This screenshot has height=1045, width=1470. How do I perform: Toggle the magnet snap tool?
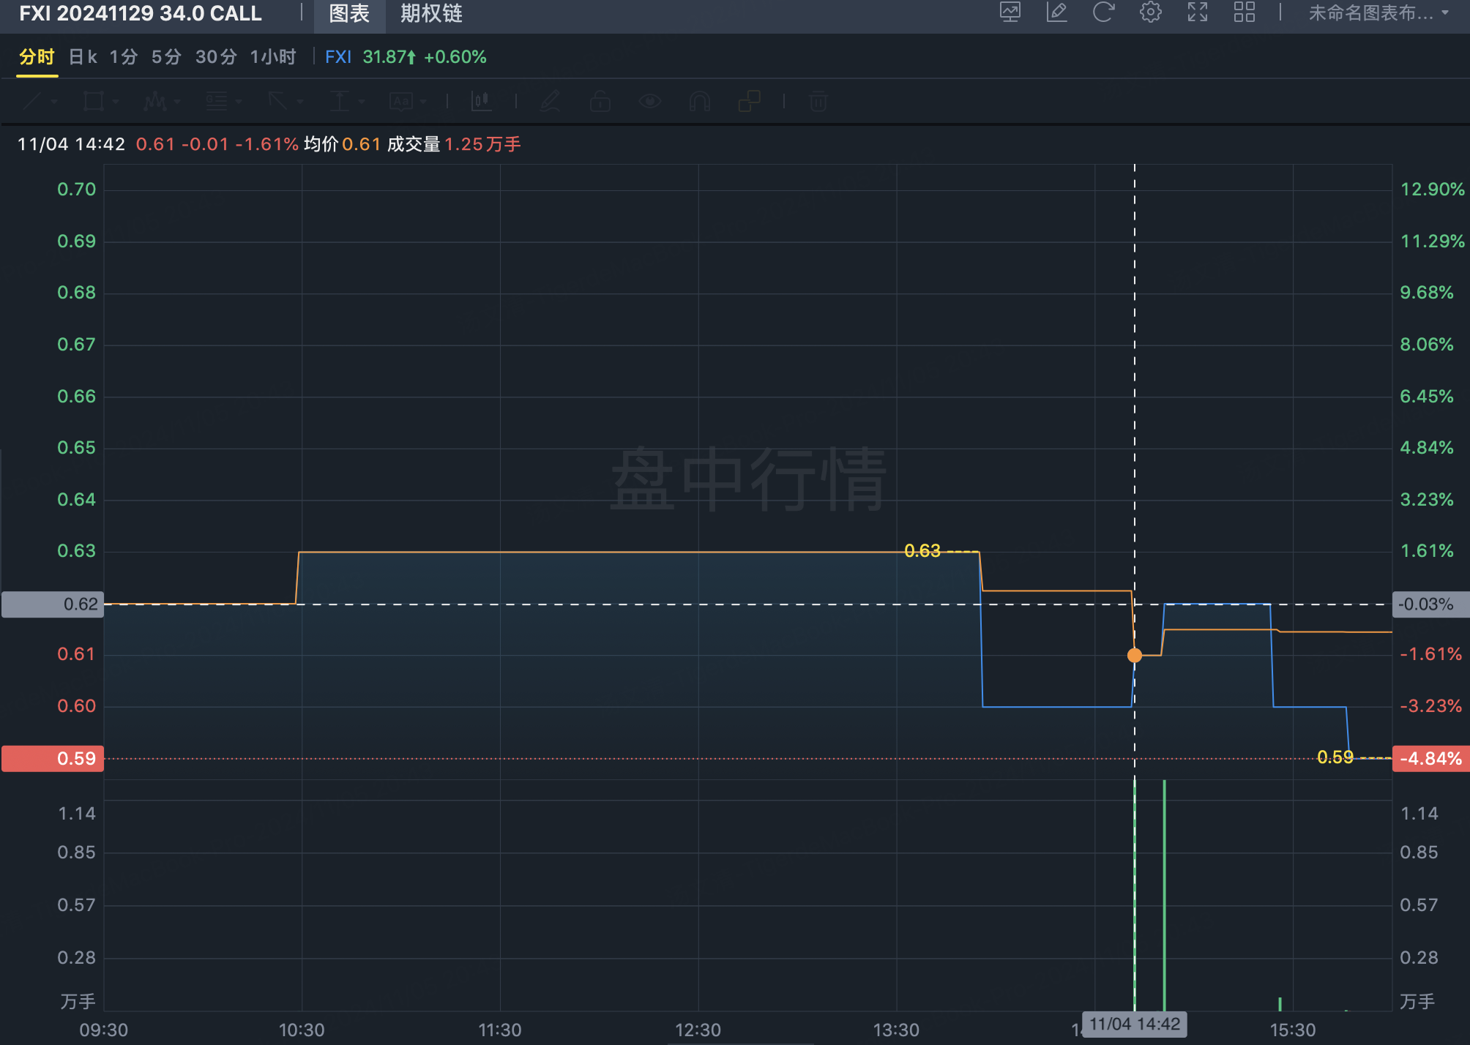tap(699, 101)
